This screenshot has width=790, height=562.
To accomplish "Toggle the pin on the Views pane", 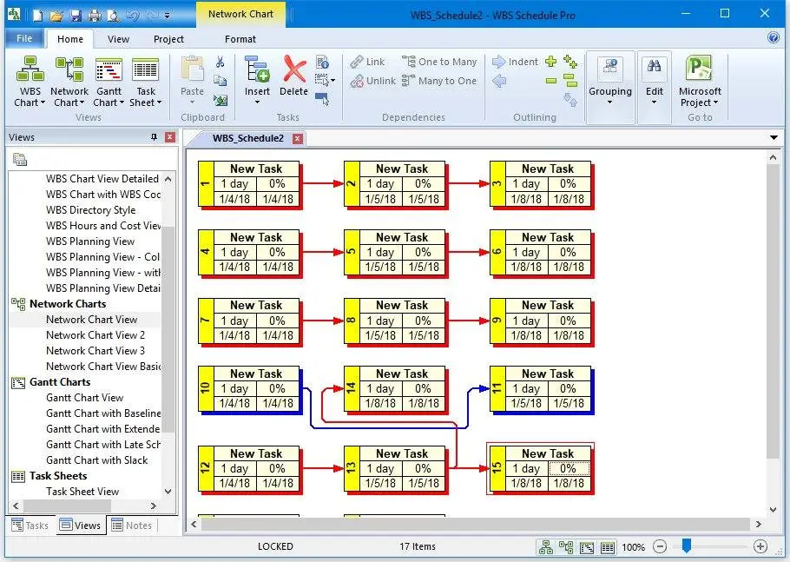I will point(155,137).
